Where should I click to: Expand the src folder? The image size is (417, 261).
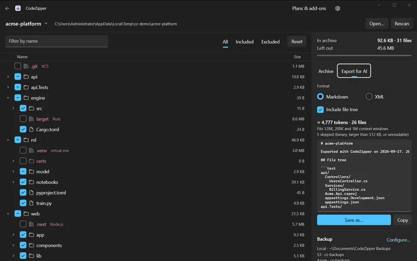13,109
